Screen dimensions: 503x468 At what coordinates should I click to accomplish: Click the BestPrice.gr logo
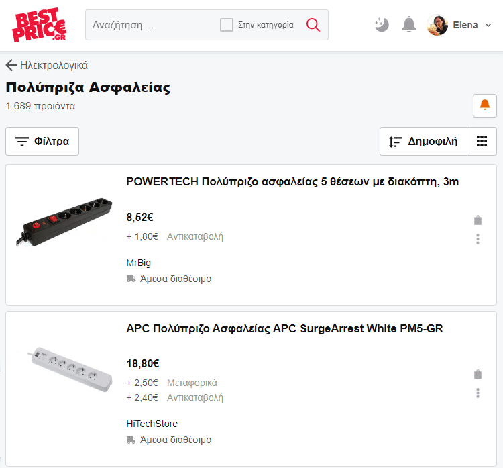tap(39, 25)
